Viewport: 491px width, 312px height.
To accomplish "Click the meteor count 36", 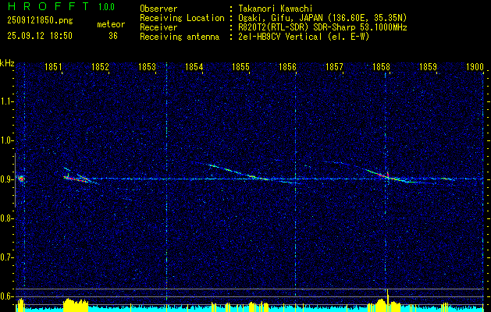I will point(113,36).
